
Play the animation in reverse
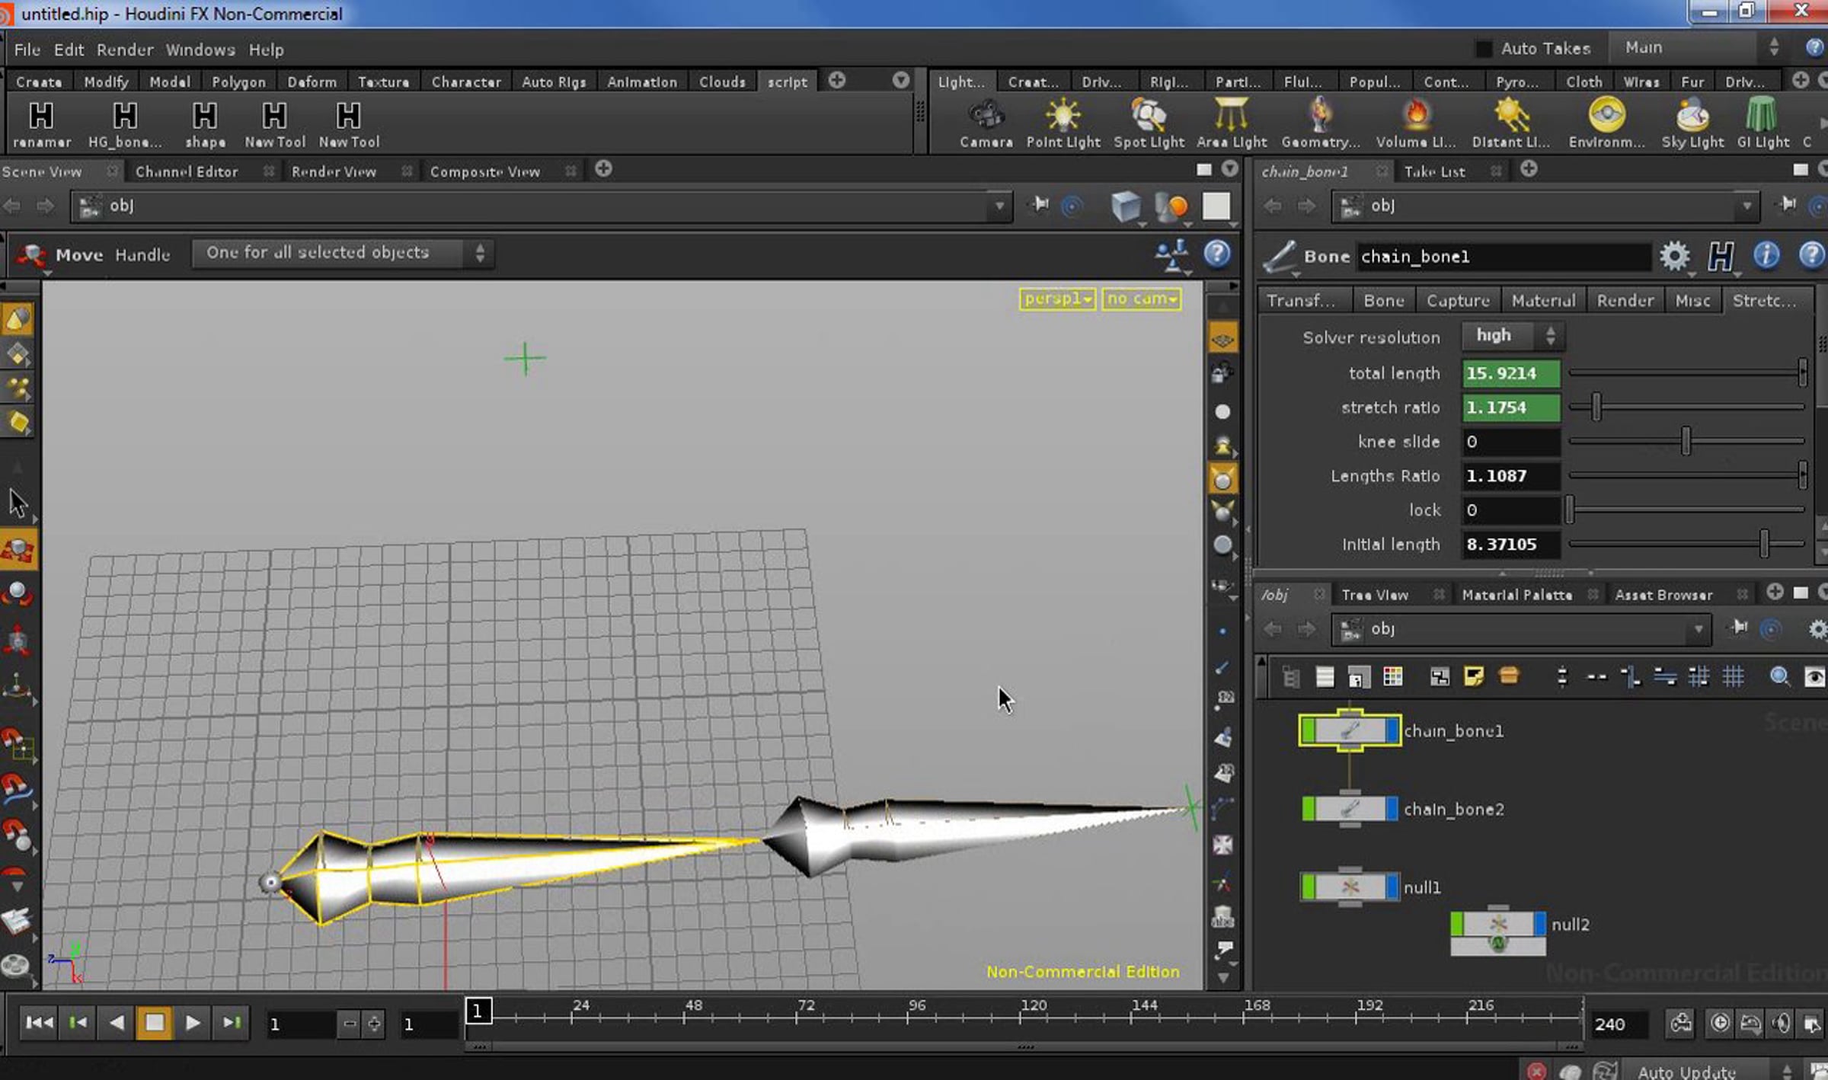[x=116, y=1023]
